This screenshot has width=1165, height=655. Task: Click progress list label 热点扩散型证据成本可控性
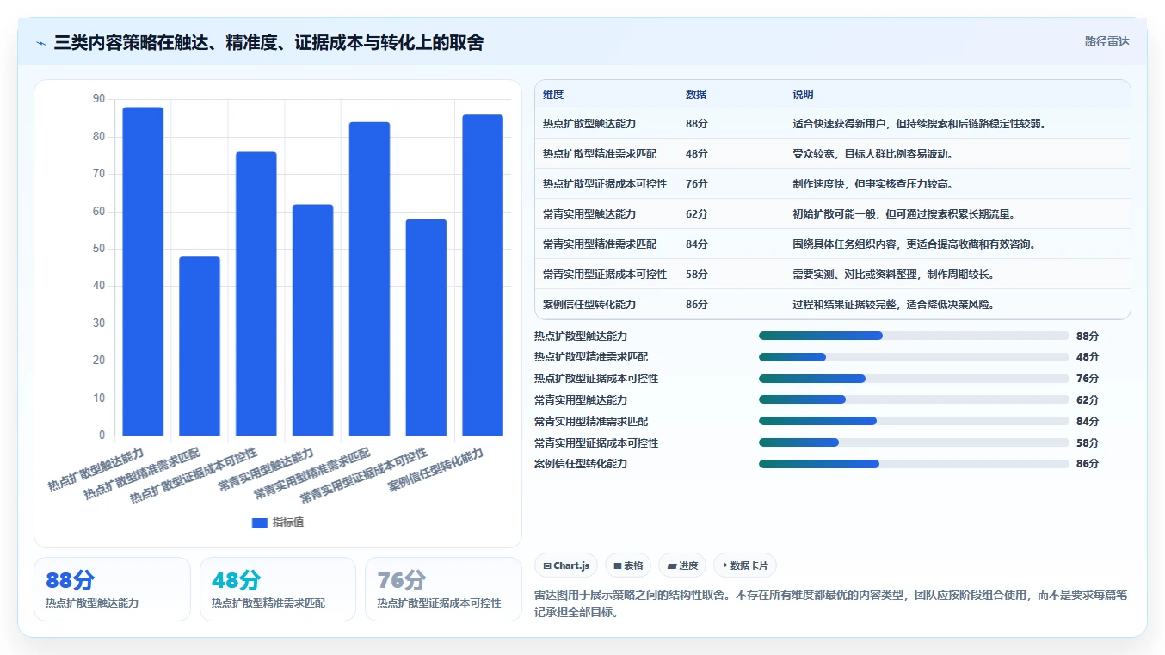click(596, 379)
